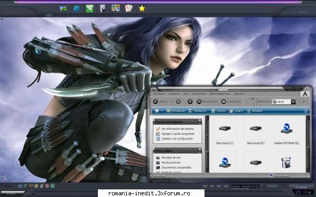The width and height of the screenshot is (316, 197).
Task: Go up one folder level
Action: click(190, 101)
